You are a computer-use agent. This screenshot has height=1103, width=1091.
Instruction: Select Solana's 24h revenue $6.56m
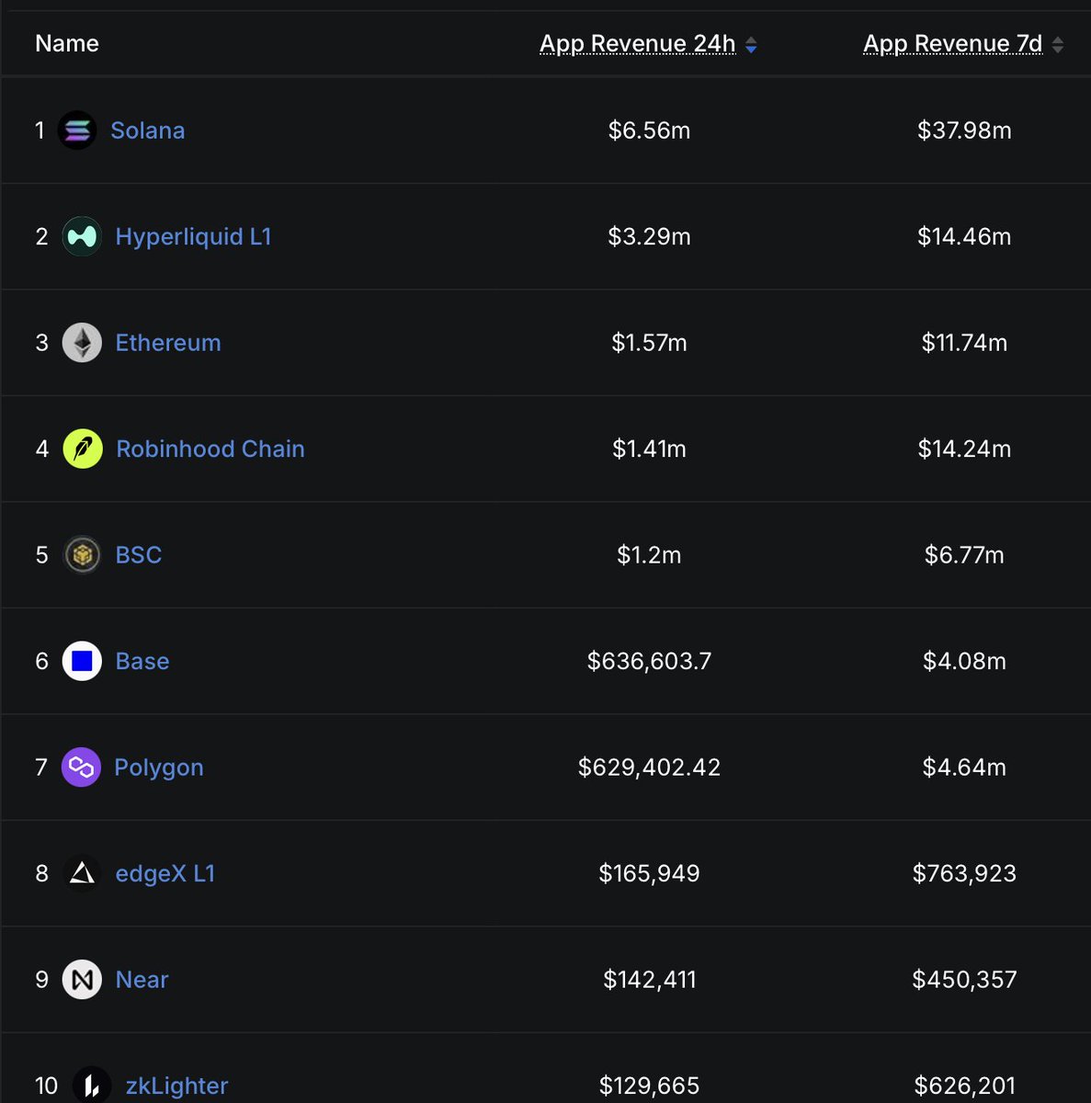[x=649, y=131]
